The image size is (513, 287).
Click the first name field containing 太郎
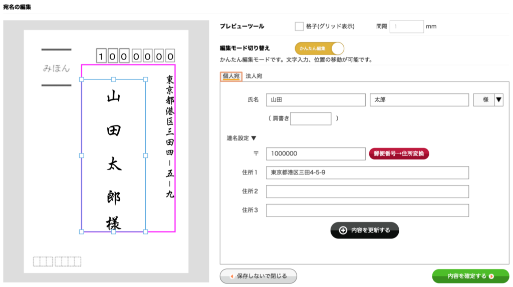(x=419, y=100)
